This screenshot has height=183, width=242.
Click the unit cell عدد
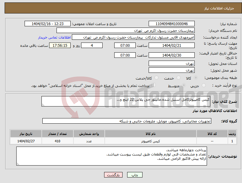coord(89,141)
